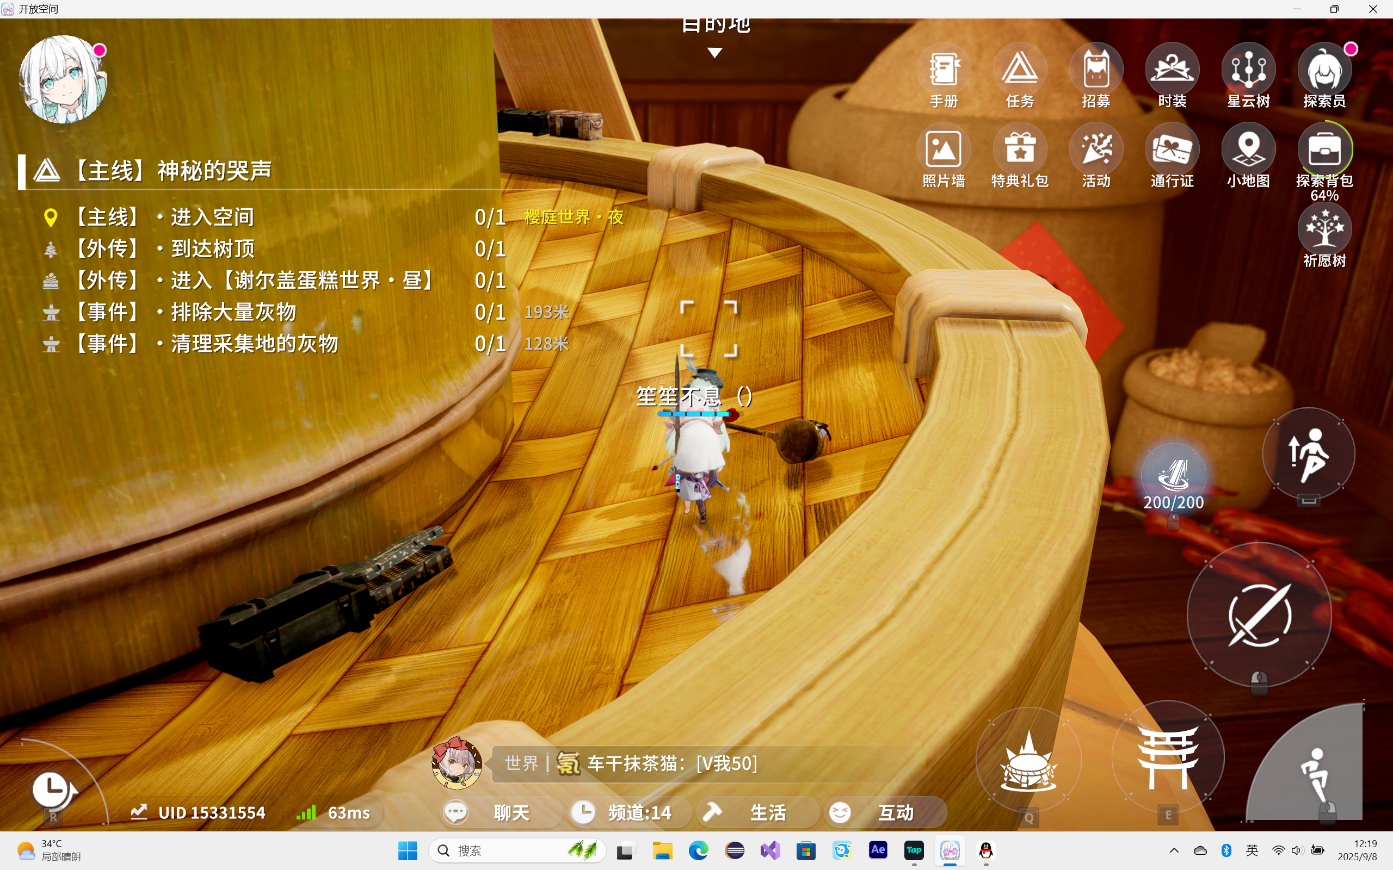
Task: Select quest 【主线】进入空间
Action: pyautogui.click(x=276, y=217)
